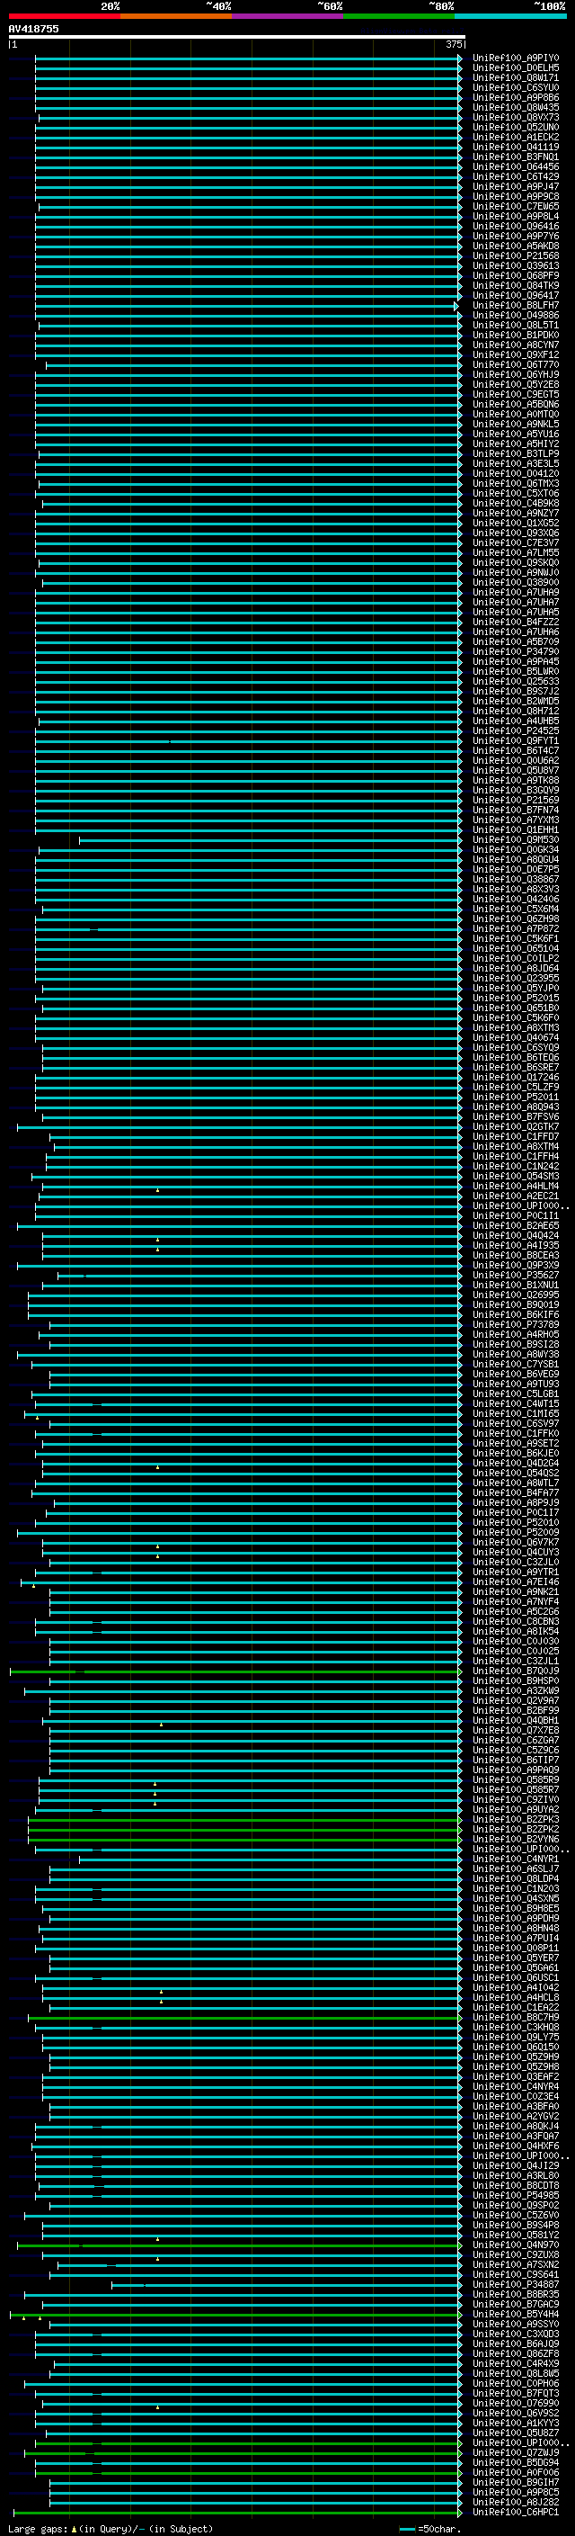Click the orange ~40% identity legend segment
Viewport: 575px width, 2536px height.
tap(176, 16)
